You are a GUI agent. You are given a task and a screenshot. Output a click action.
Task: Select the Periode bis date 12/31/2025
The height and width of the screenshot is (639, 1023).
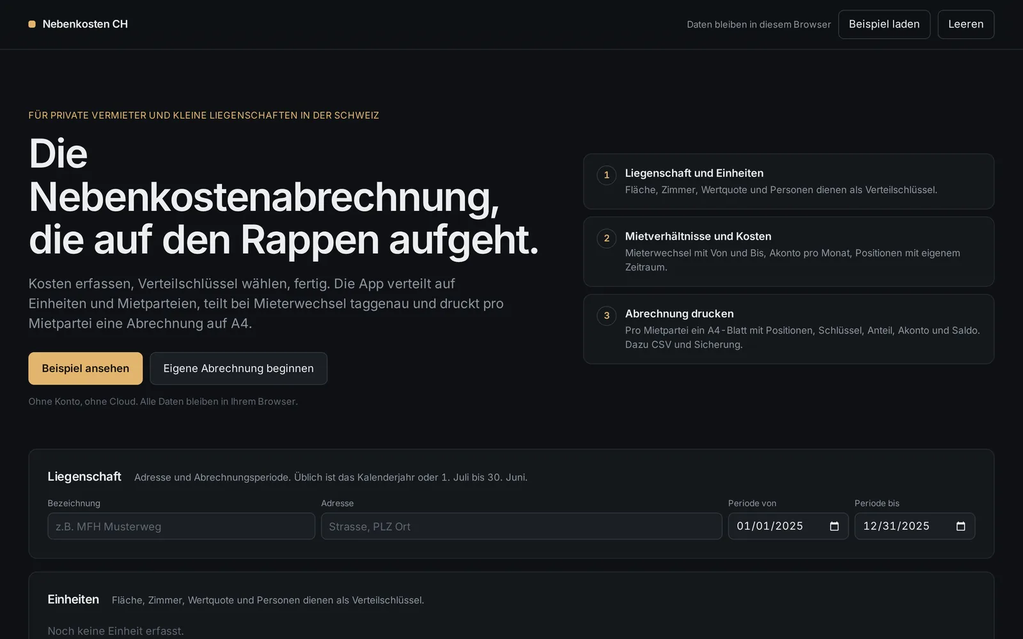896,526
